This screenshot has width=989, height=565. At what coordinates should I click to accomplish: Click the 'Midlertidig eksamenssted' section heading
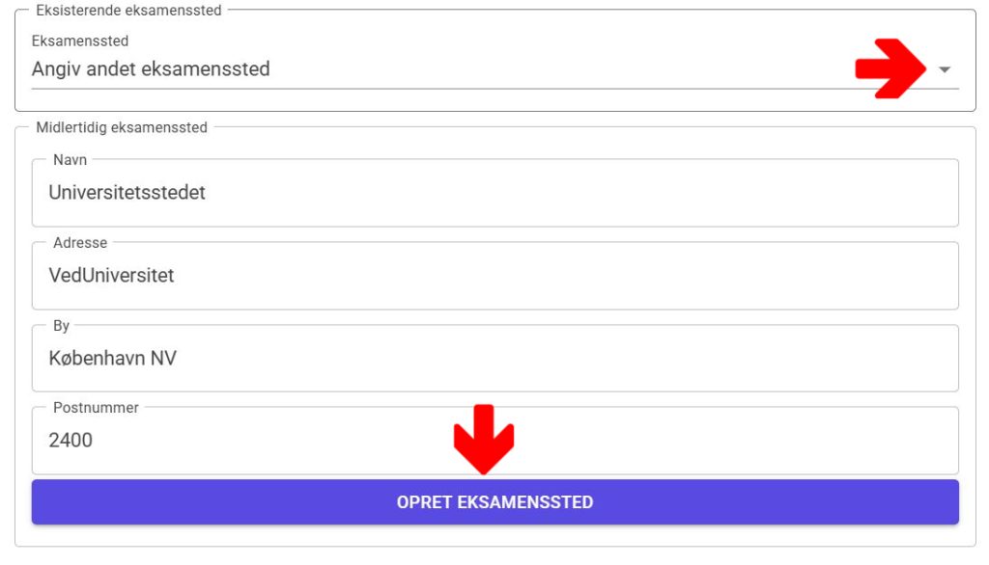pos(122,127)
